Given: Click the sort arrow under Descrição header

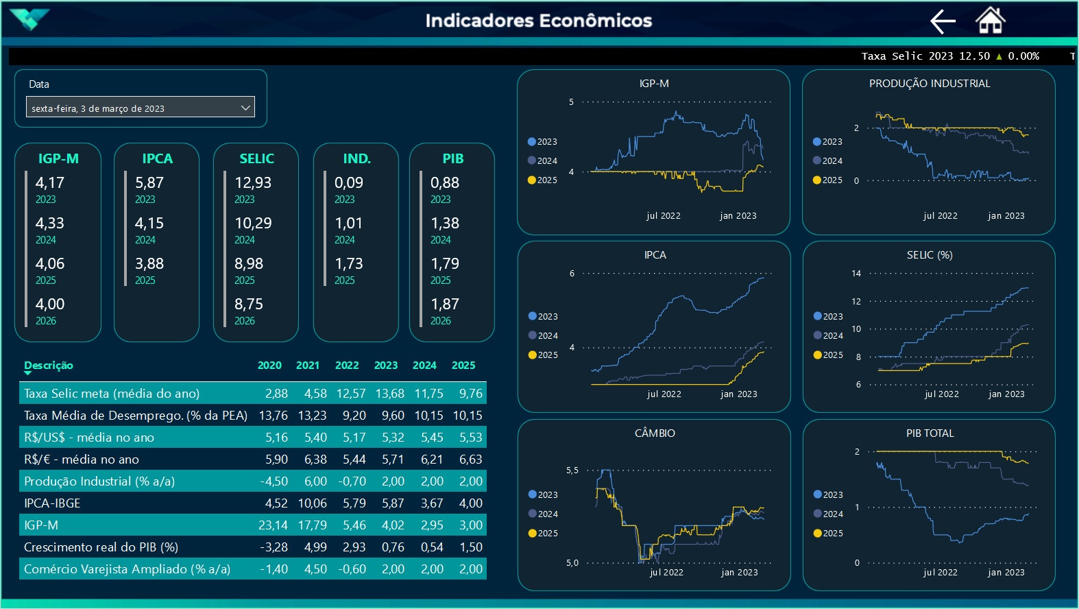Looking at the screenshot, I should click(28, 374).
